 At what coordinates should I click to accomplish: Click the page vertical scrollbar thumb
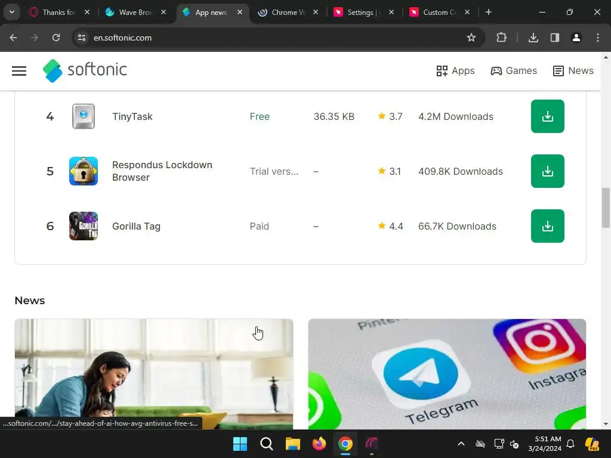tap(606, 208)
